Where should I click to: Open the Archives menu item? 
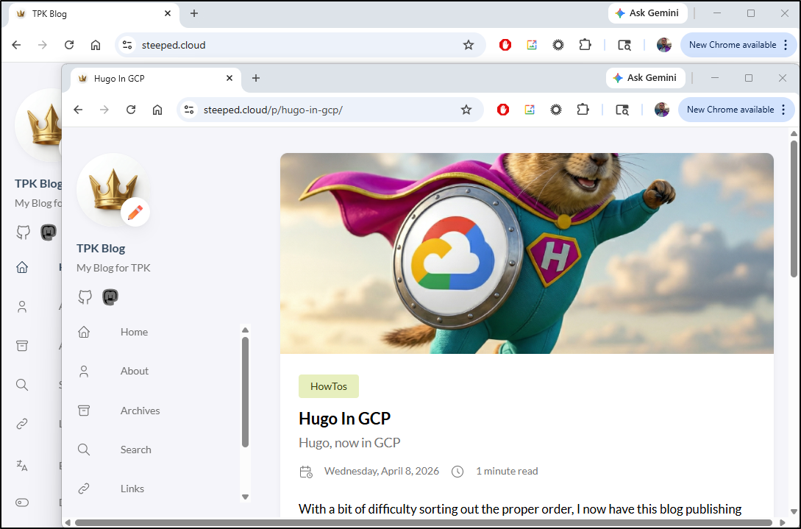tap(140, 411)
